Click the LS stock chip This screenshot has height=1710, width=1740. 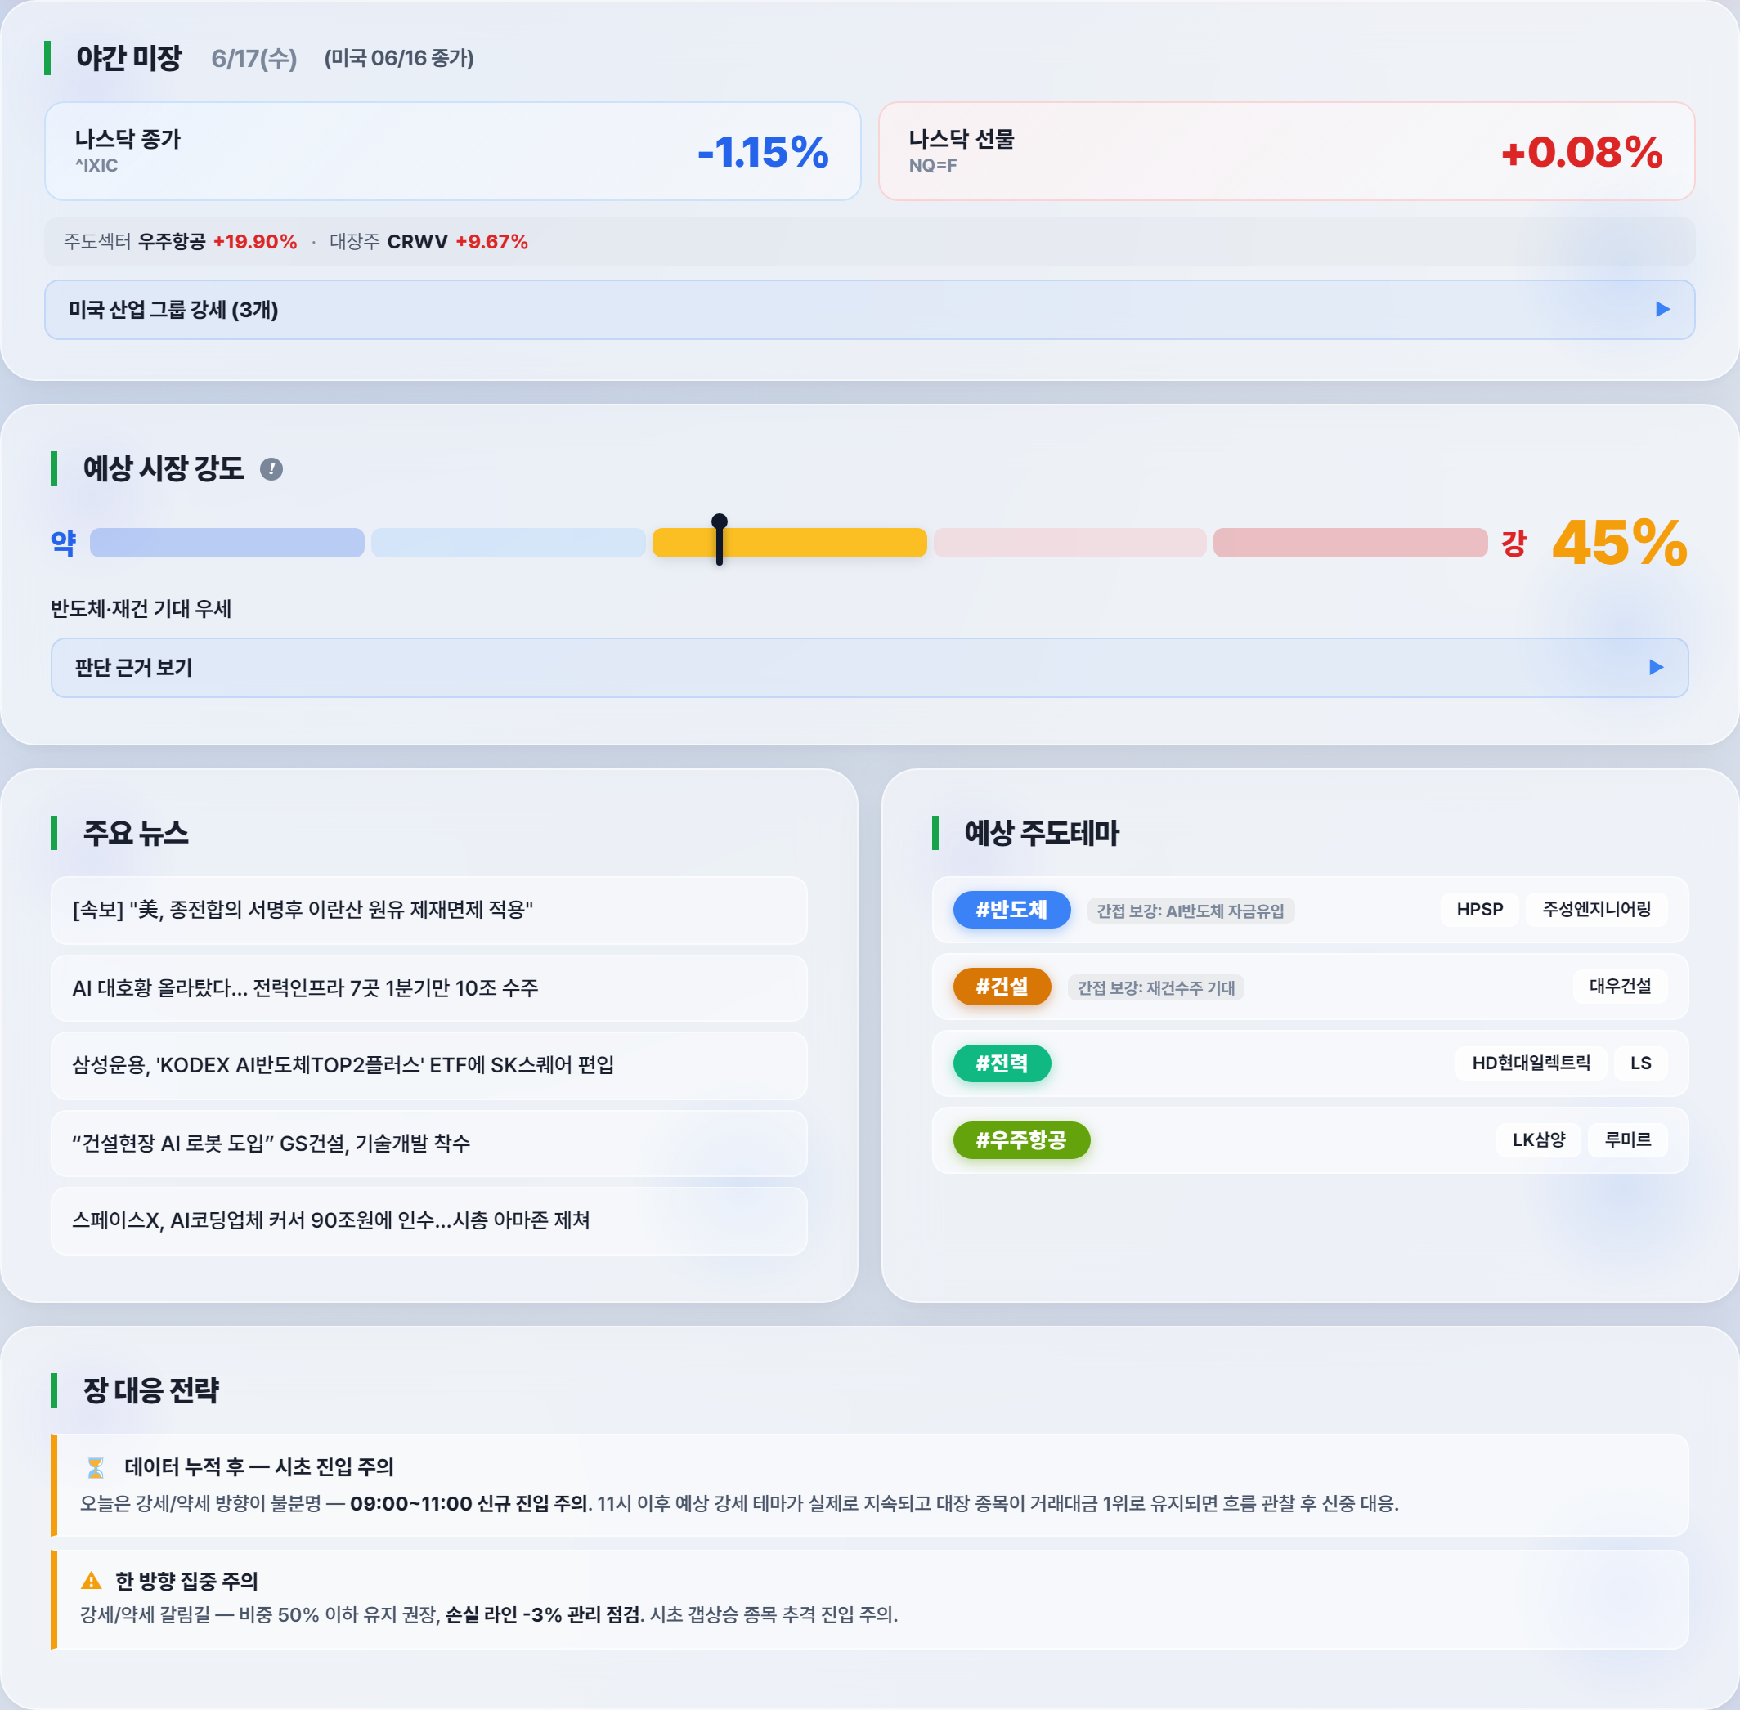coord(1640,1063)
